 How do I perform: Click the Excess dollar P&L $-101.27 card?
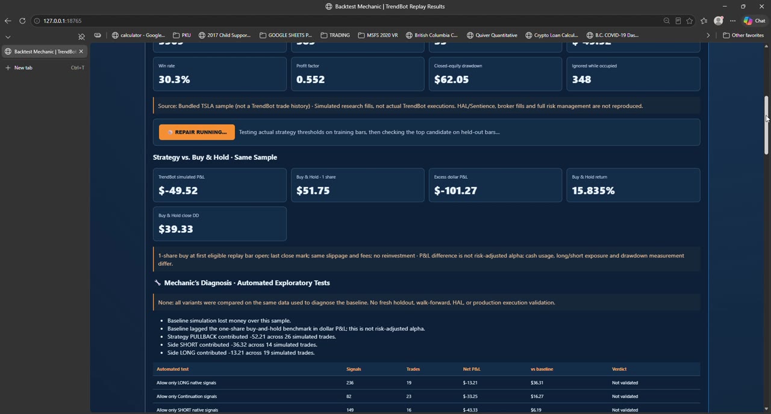click(496, 185)
